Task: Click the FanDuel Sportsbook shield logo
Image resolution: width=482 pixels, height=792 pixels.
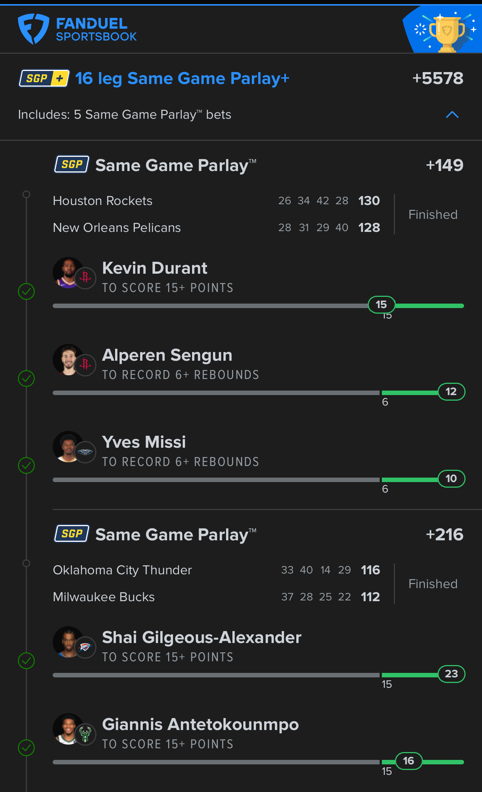Action: [x=34, y=29]
